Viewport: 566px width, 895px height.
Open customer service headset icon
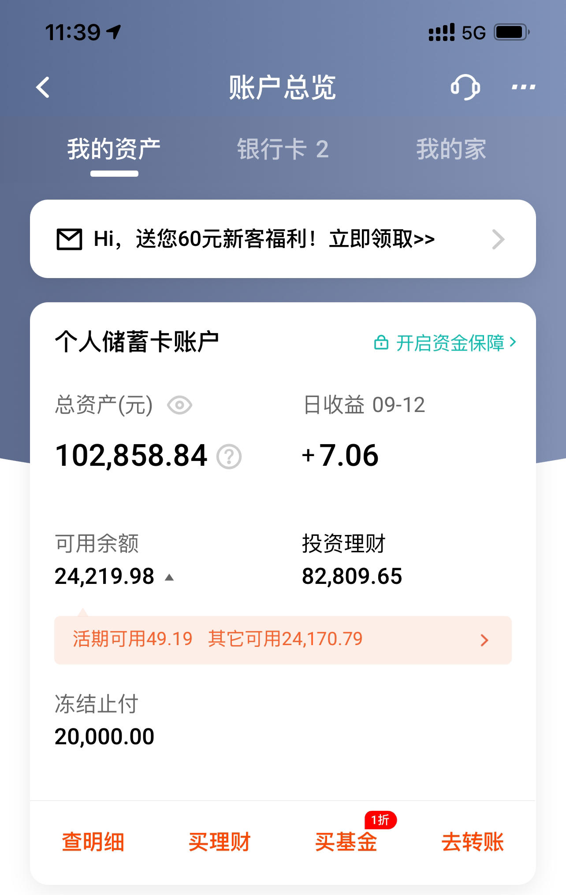point(465,87)
